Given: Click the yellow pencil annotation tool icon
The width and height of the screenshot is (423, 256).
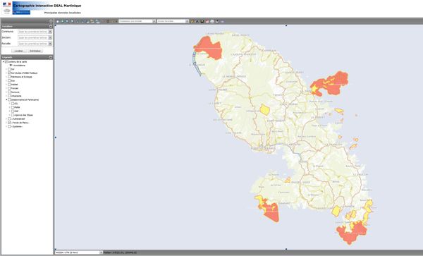Looking at the screenshot, I should (192, 21).
